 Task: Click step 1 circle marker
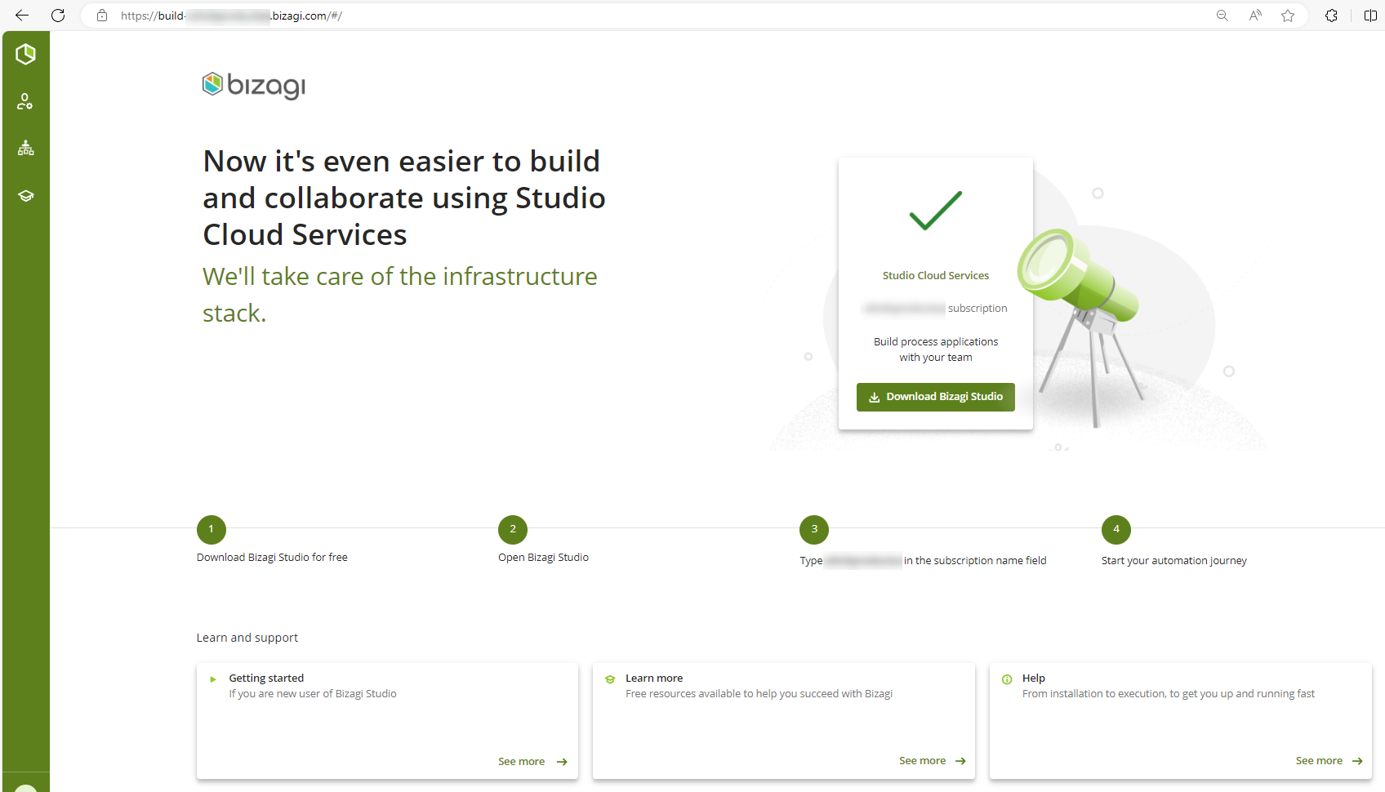[x=212, y=529]
